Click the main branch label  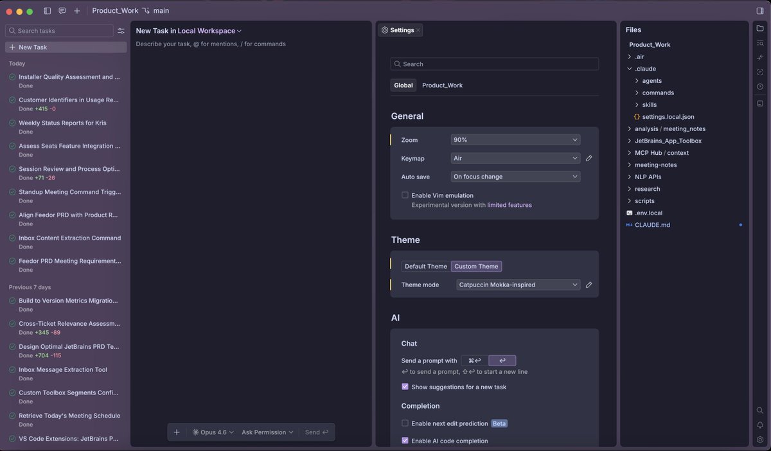pyautogui.click(x=161, y=11)
